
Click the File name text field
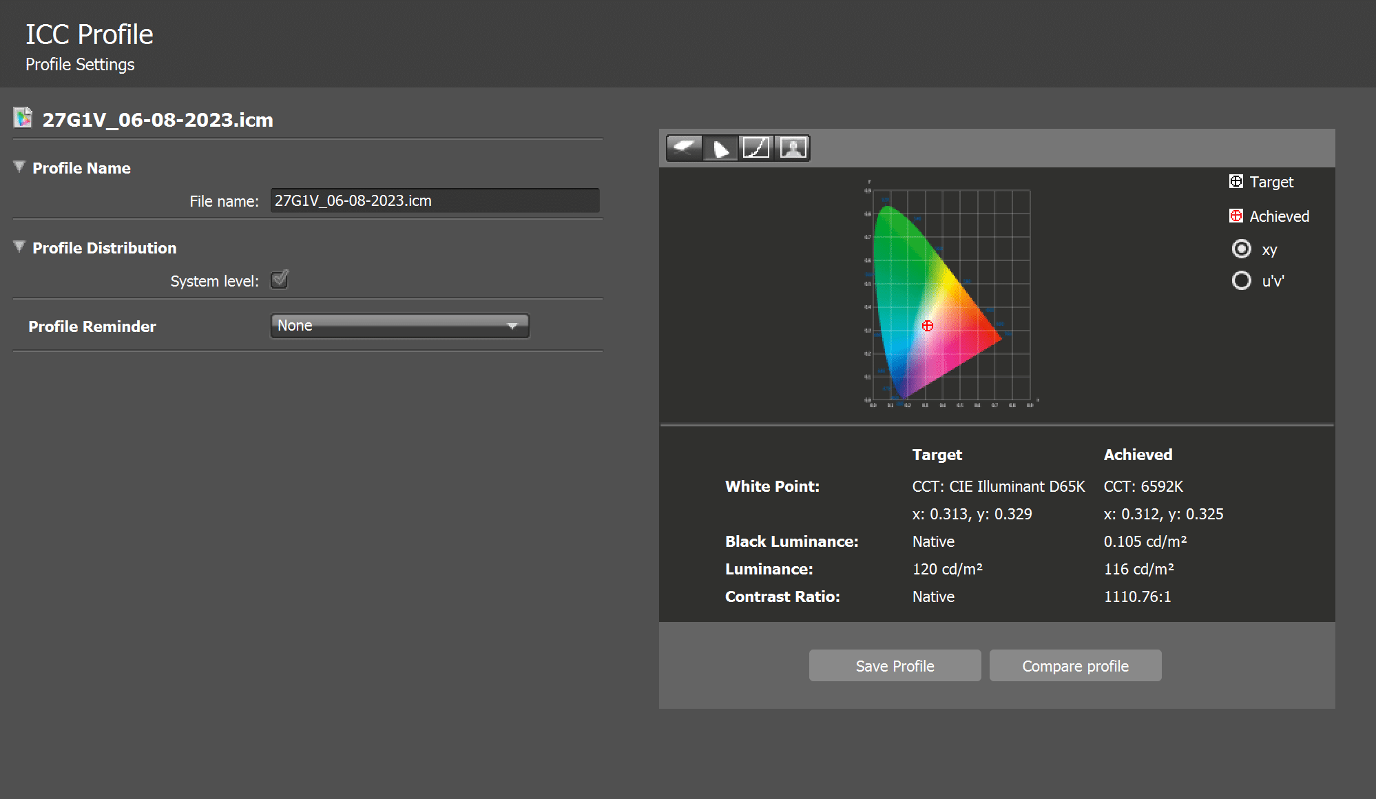click(435, 200)
